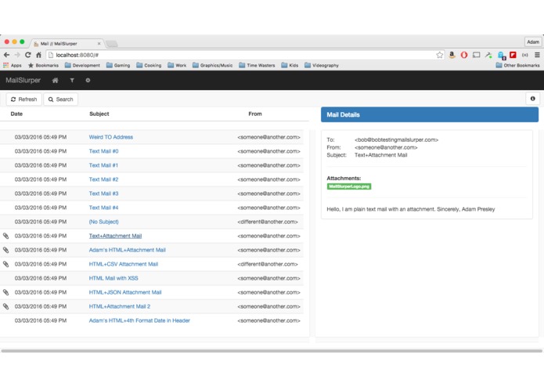Click the different@another.com sender in No Subject row

(268, 222)
